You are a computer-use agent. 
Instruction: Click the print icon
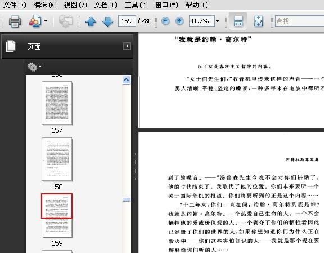[15, 21]
